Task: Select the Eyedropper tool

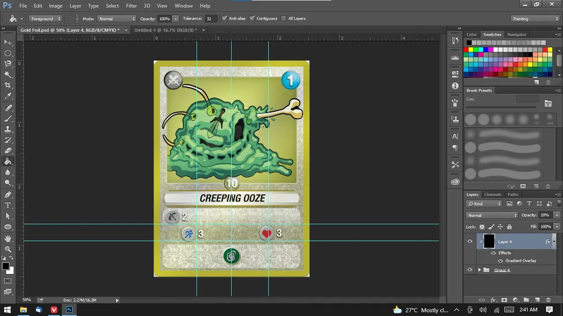Action: coord(8,96)
